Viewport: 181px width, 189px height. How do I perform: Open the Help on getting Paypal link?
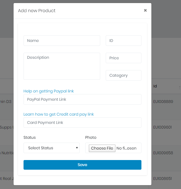coord(49,91)
